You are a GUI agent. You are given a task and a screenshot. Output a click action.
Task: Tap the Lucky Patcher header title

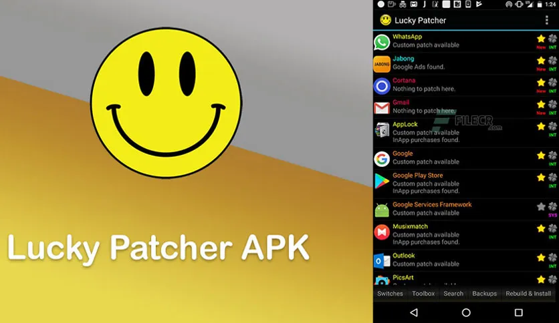click(x=420, y=20)
